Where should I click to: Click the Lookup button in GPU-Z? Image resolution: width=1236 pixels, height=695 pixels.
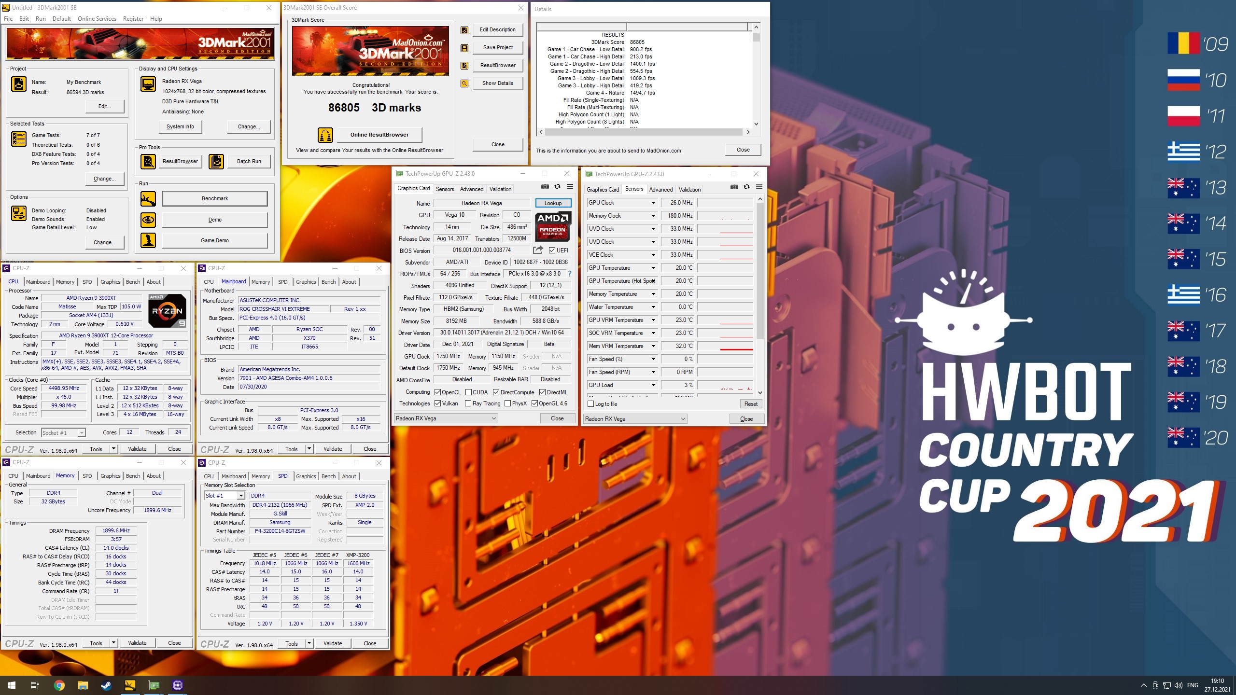point(553,203)
